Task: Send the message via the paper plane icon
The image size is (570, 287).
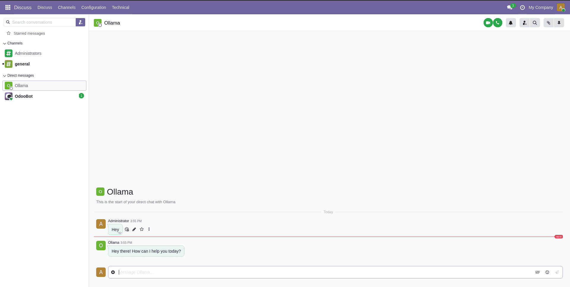Action: [x=557, y=272]
